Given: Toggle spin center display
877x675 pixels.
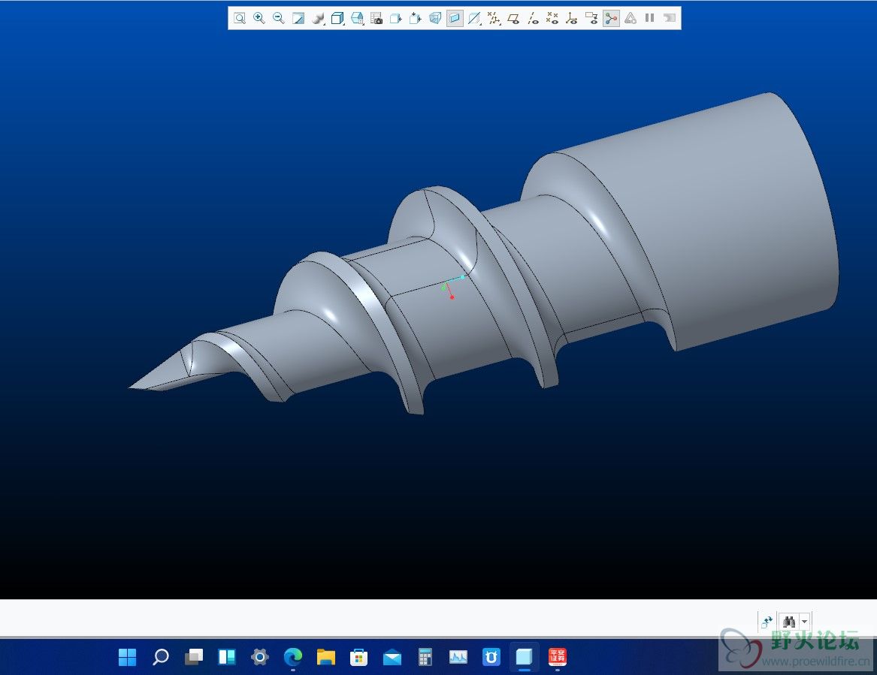Looking at the screenshot, I should click(611, 19).
